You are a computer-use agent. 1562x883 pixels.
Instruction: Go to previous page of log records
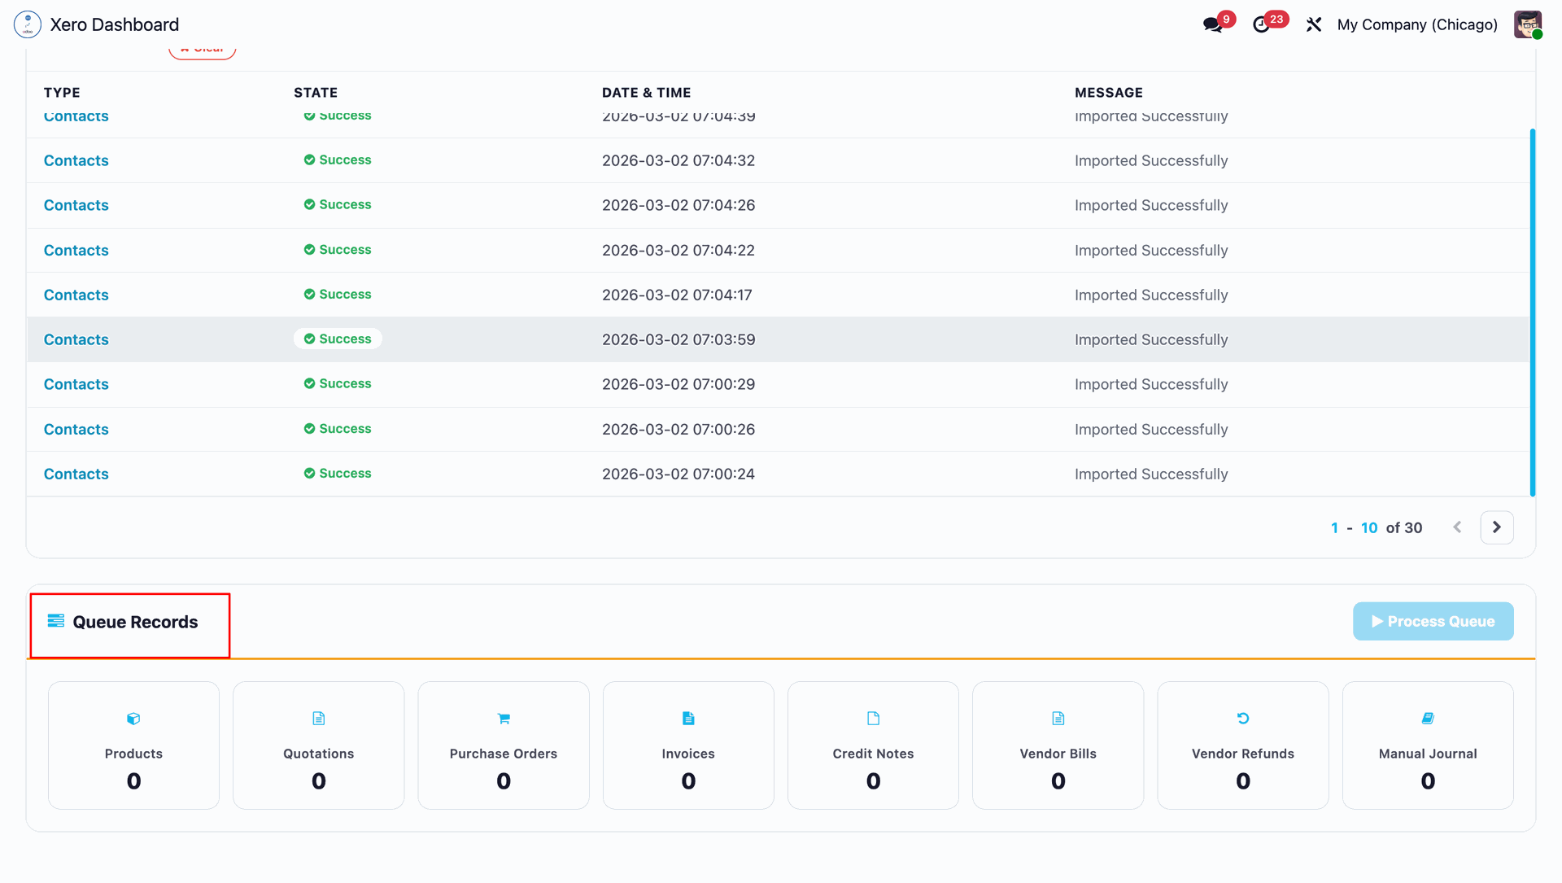pos(1457,527)
